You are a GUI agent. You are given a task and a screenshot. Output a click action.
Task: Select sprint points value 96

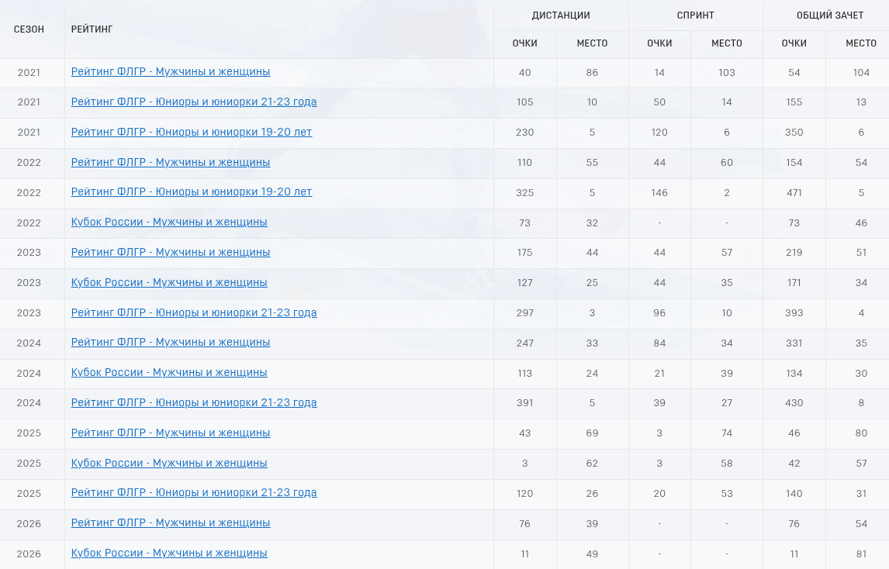(659, 313)
